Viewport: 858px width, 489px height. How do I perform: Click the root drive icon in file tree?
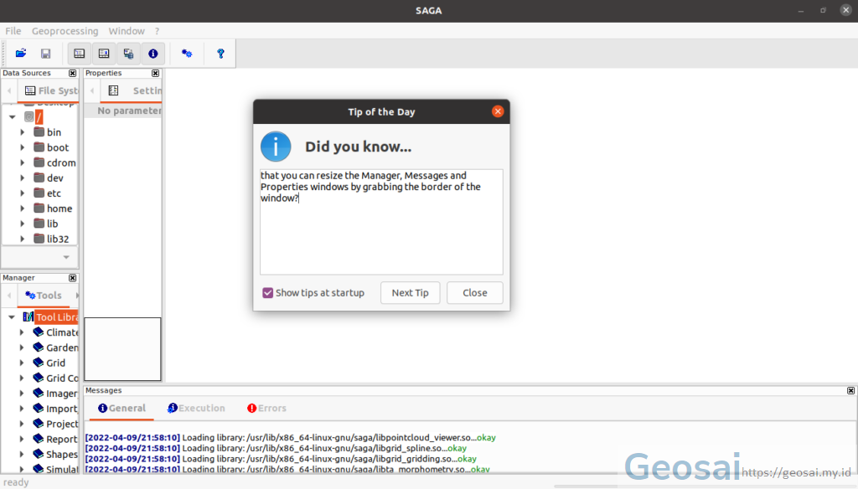click(x=29, y=116)
